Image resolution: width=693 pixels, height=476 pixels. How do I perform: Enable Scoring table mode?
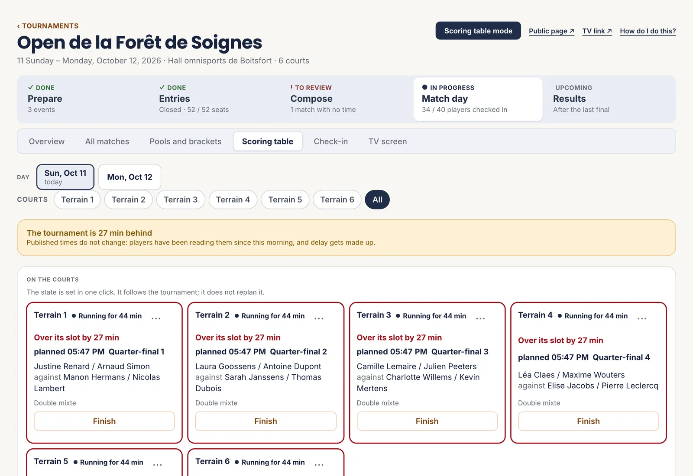click(478, 31)
